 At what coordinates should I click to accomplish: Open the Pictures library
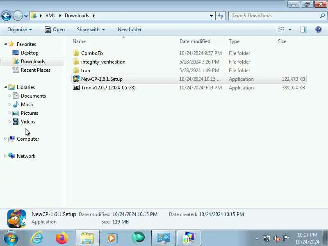[x=30, y=113]
